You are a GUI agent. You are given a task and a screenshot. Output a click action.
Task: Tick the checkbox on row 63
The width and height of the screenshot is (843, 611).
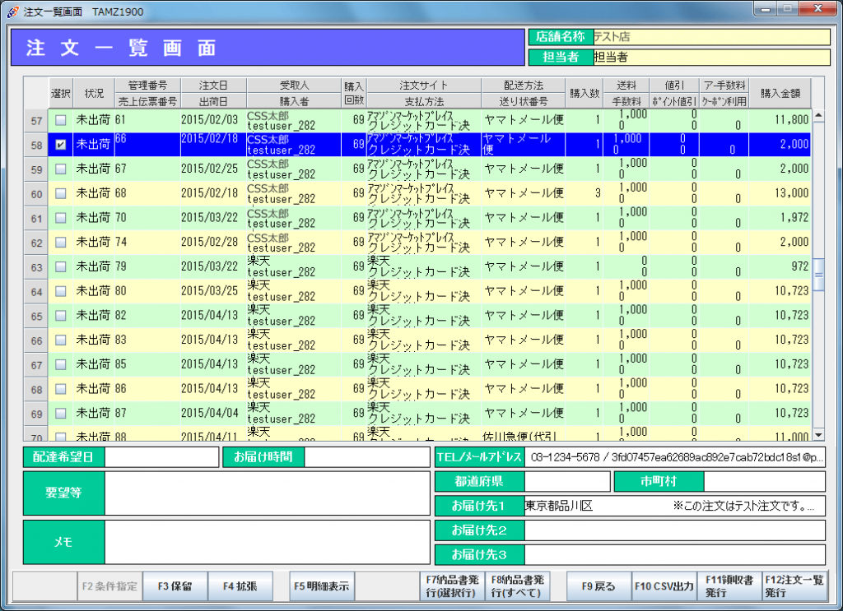(x=60, y=267)
